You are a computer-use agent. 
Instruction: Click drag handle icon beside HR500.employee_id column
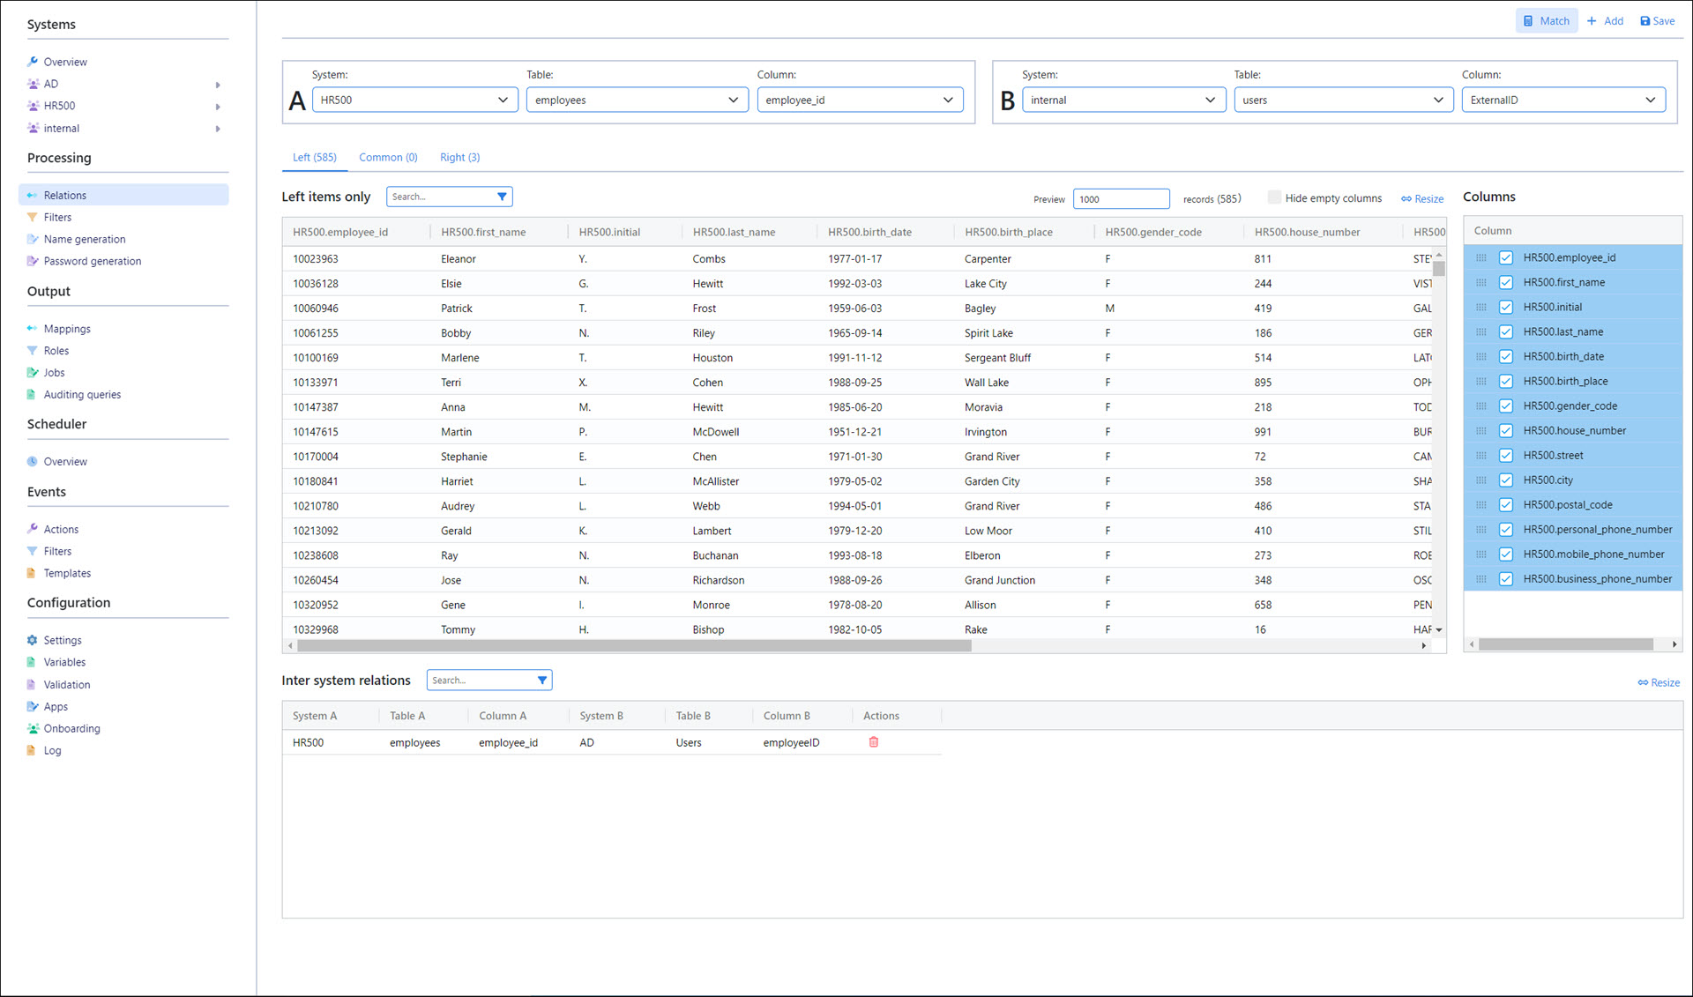pyautogui.click(x=1481, y=257)
